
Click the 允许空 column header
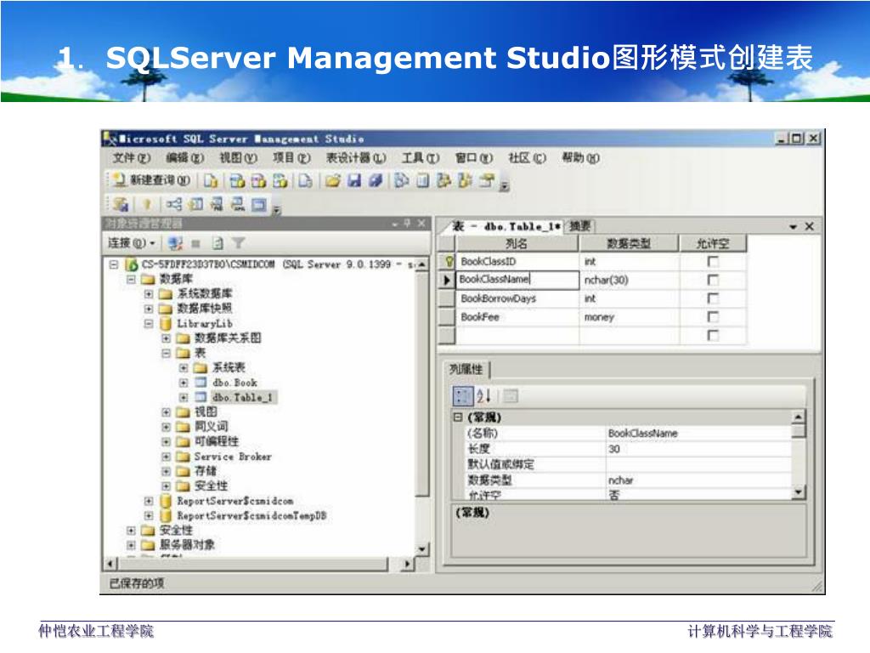713,243
